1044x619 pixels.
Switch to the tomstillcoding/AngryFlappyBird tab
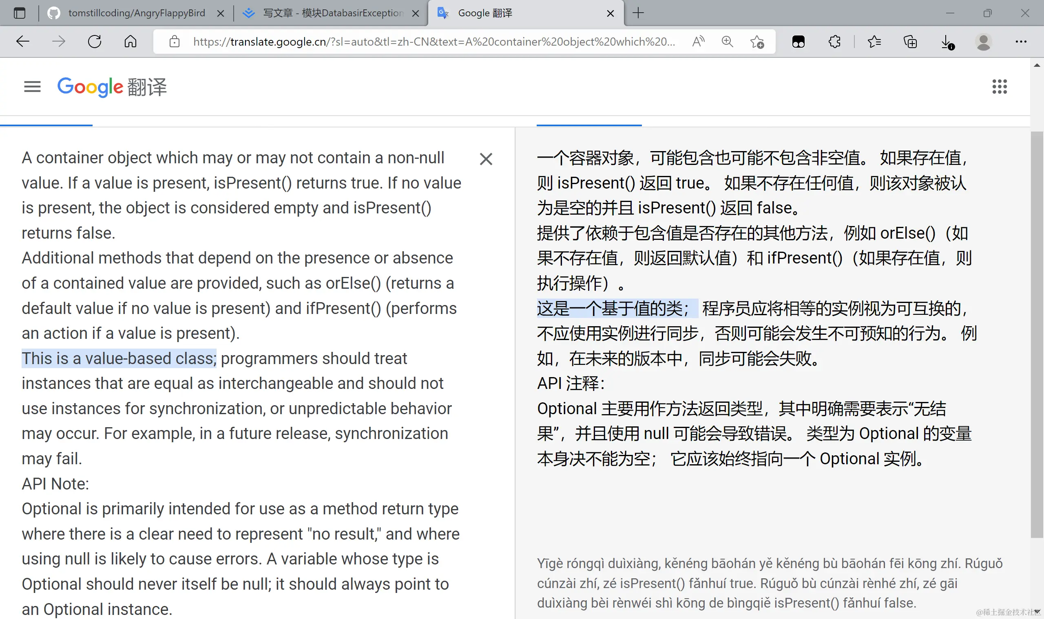[x=136, y=13]
